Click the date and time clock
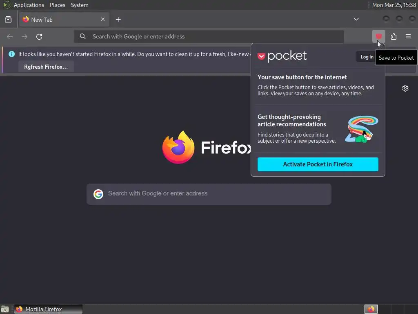Image resolution: width=418 pixels, height=314 pixels. (394, 5)
